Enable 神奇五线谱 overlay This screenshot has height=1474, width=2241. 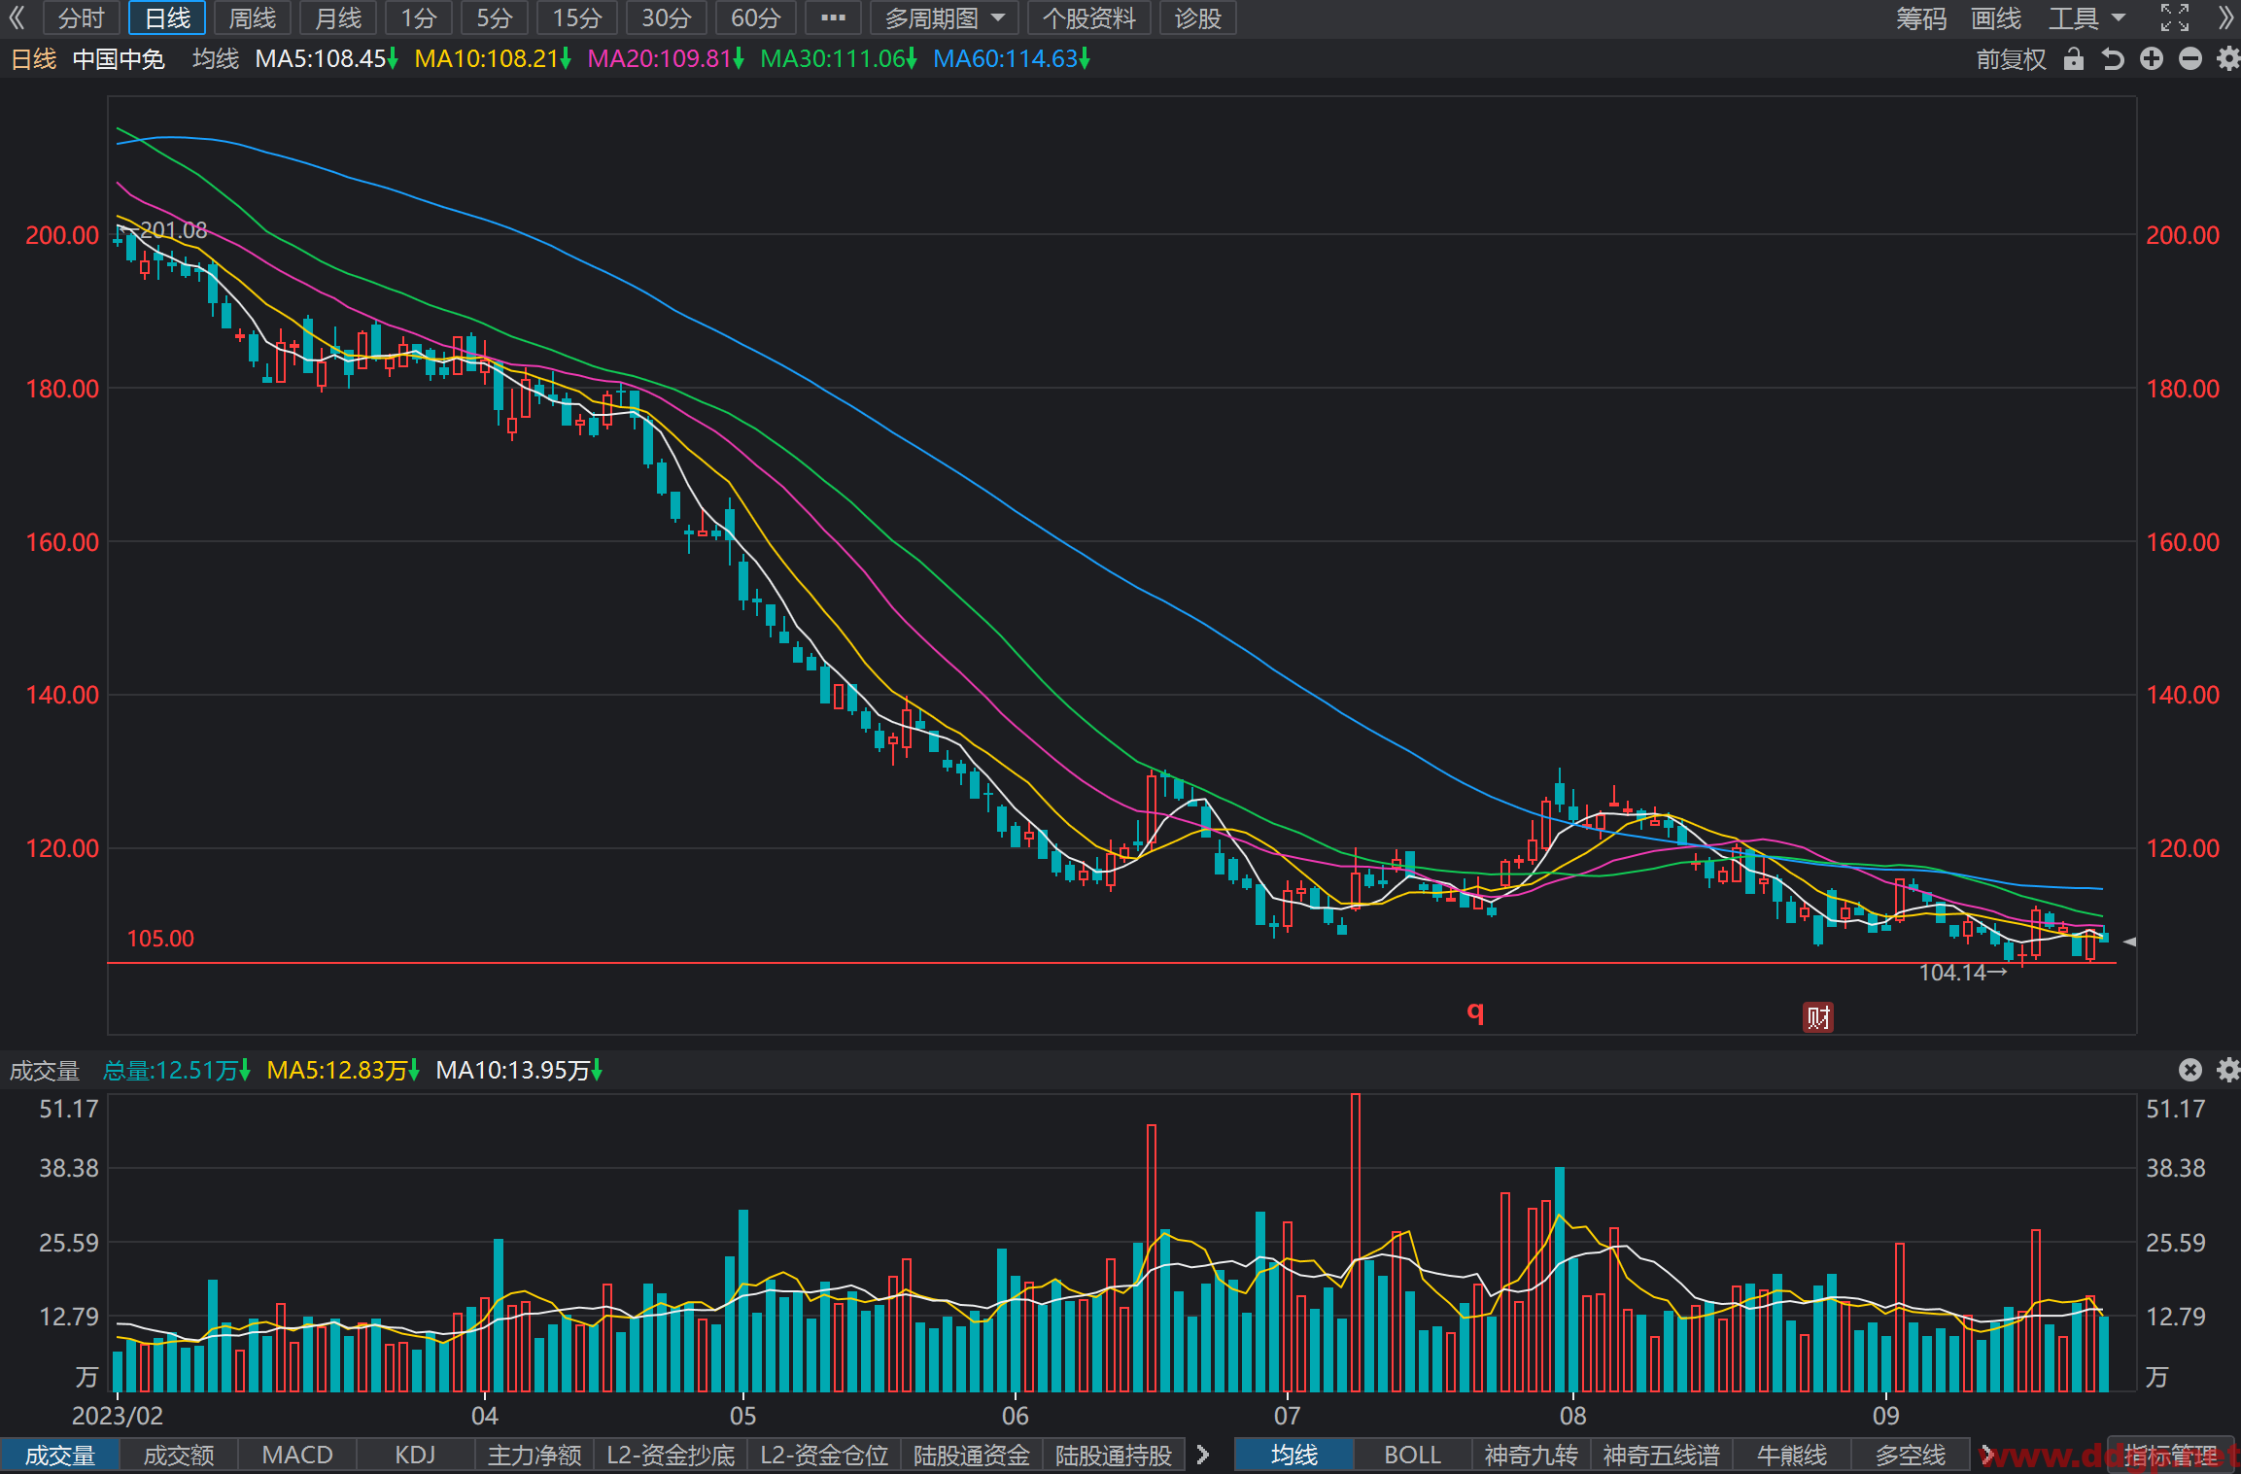pos(1662,1455)
